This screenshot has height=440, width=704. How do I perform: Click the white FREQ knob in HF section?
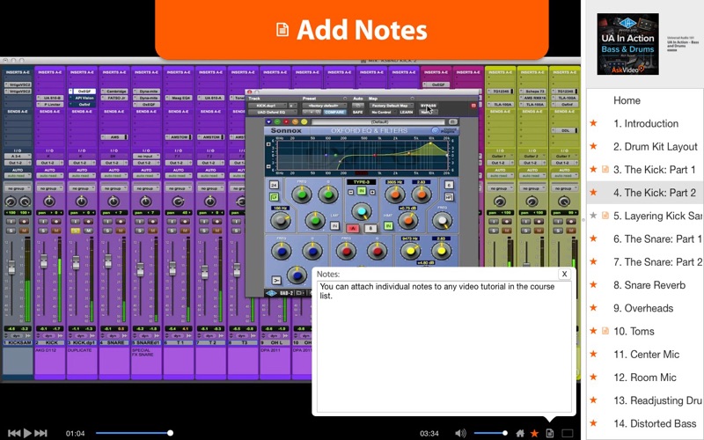442,220
